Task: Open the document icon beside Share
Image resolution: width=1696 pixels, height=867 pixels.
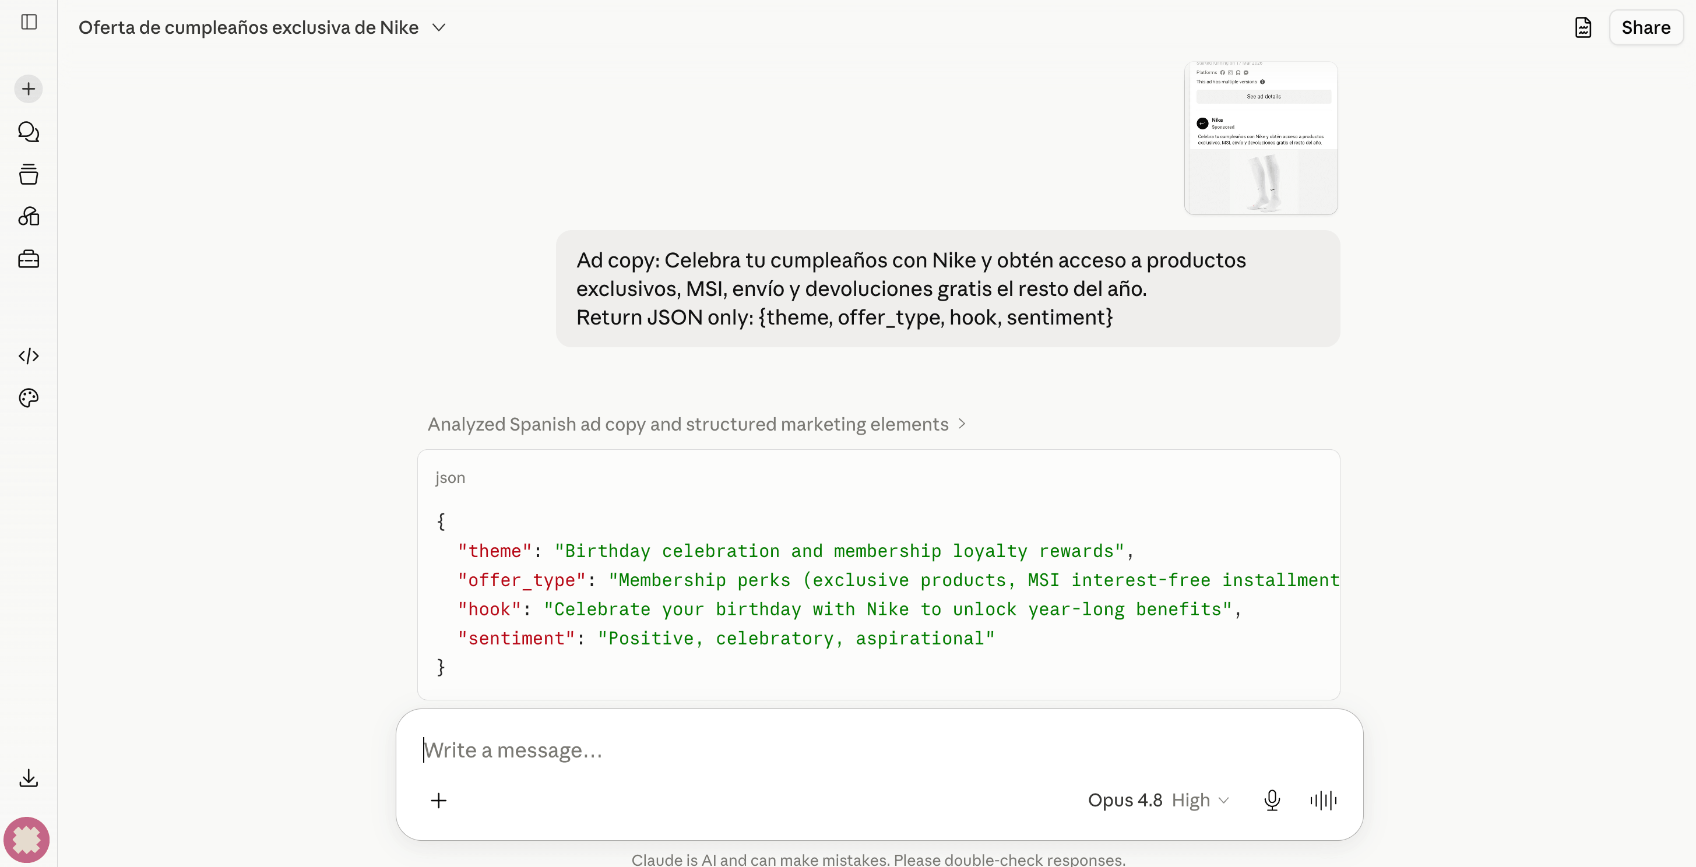Action: [x=1583, y=27]
